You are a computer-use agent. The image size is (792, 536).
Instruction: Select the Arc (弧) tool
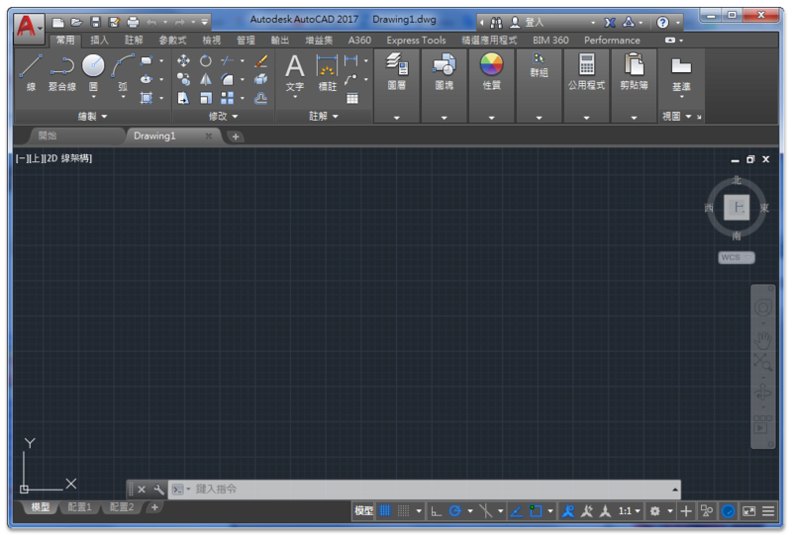click(123, 72)
